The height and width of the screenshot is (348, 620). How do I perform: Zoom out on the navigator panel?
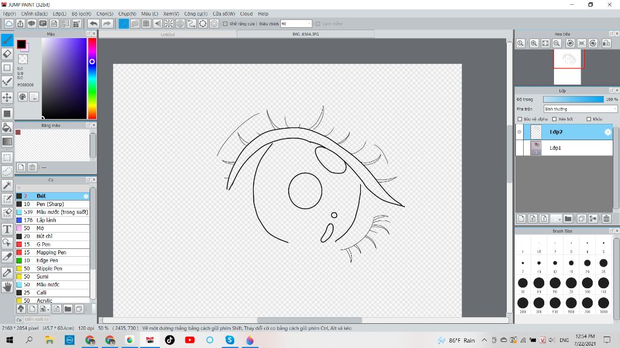(557, 43)
